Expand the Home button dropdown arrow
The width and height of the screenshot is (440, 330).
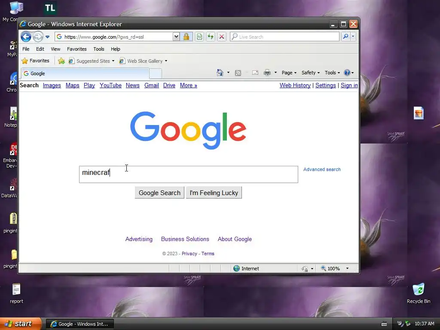(x=228, y=73)
